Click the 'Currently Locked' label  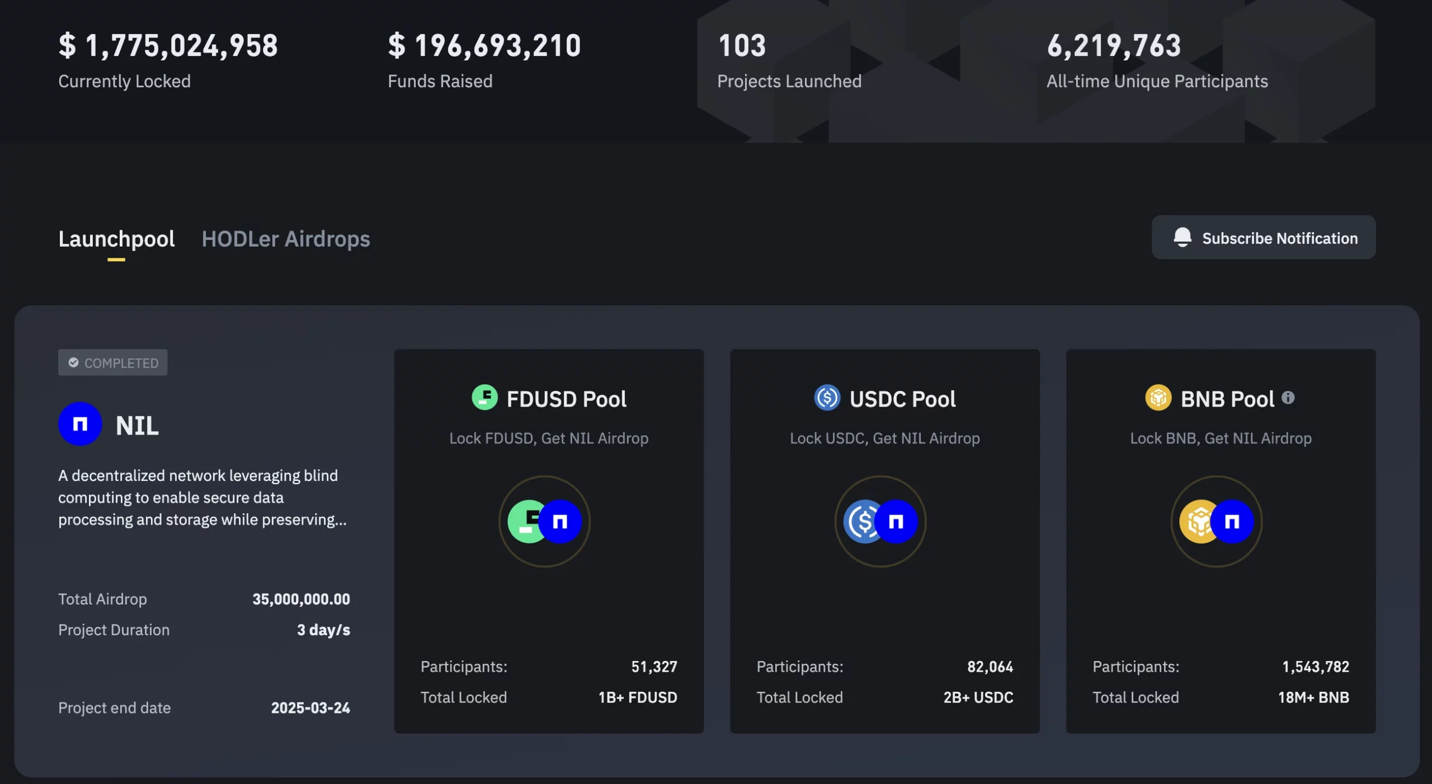tap(124, 82)
